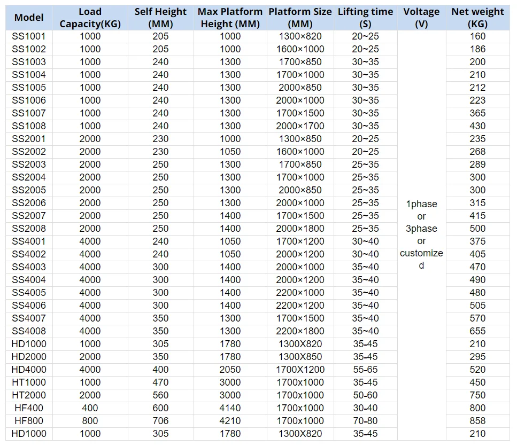Screen dimensions: 517x446
Task: Click net weight 858 for HF800
Action: 478,421
